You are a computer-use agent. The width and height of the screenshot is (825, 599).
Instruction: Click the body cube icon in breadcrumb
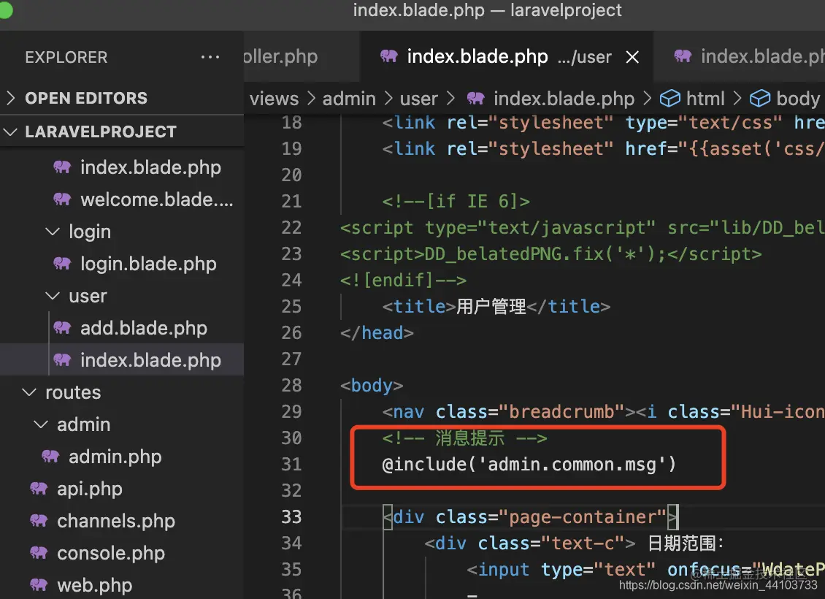point(760,99)
